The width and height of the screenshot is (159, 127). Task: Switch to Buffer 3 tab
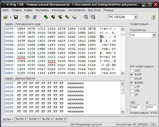coord(34,119)
